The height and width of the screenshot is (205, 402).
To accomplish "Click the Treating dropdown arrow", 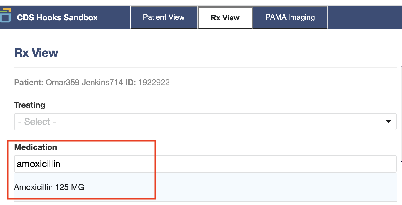I will tap(389, 122).
